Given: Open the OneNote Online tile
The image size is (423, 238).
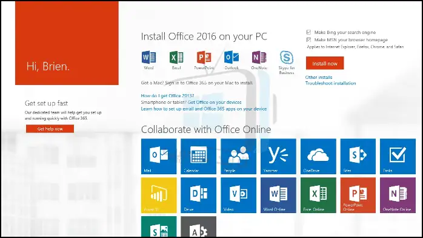Looking at the screenshot, I should (x=398, y=195).
